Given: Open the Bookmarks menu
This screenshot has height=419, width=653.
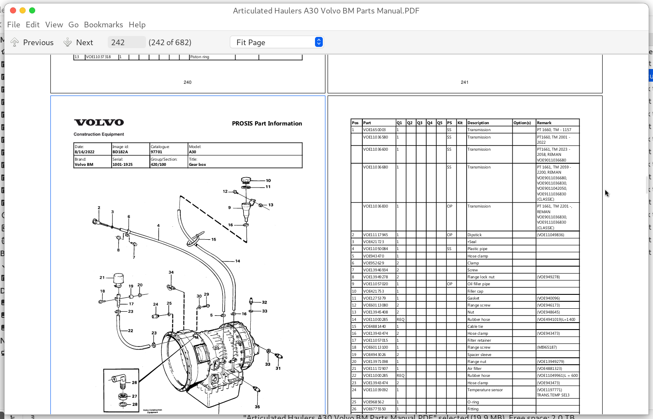Looking at the screenshot, I should 103,25.
